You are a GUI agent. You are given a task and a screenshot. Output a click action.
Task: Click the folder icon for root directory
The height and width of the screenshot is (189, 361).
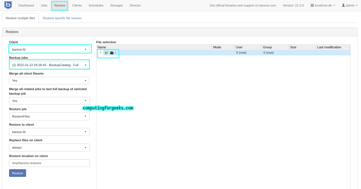point(112,53)
